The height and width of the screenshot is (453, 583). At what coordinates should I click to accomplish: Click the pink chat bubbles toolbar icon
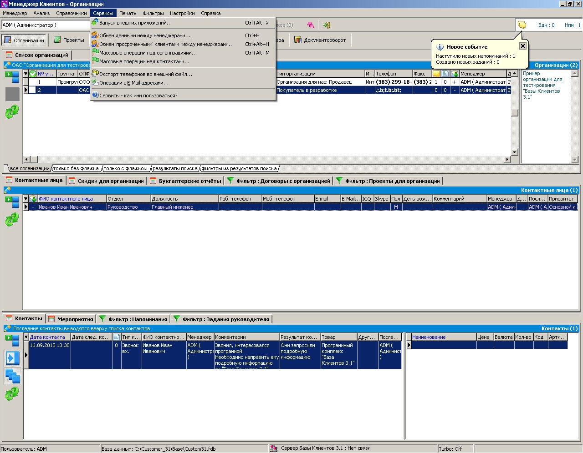310,25
